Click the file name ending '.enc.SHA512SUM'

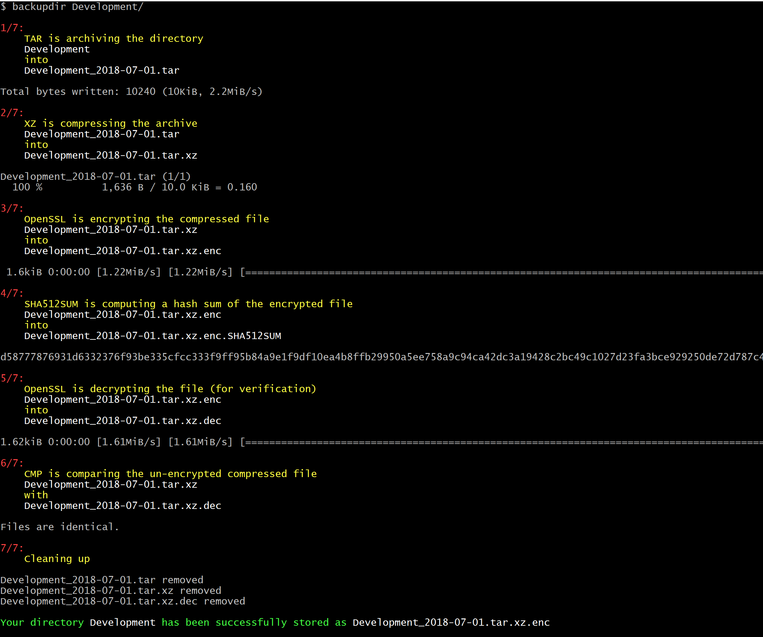pyautogui.click(x=153, y=336)
